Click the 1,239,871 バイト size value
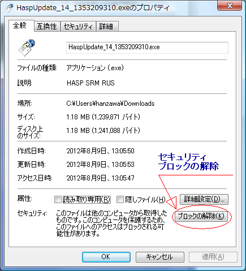The width and height of the screenshot is (246, 271). 116,117
